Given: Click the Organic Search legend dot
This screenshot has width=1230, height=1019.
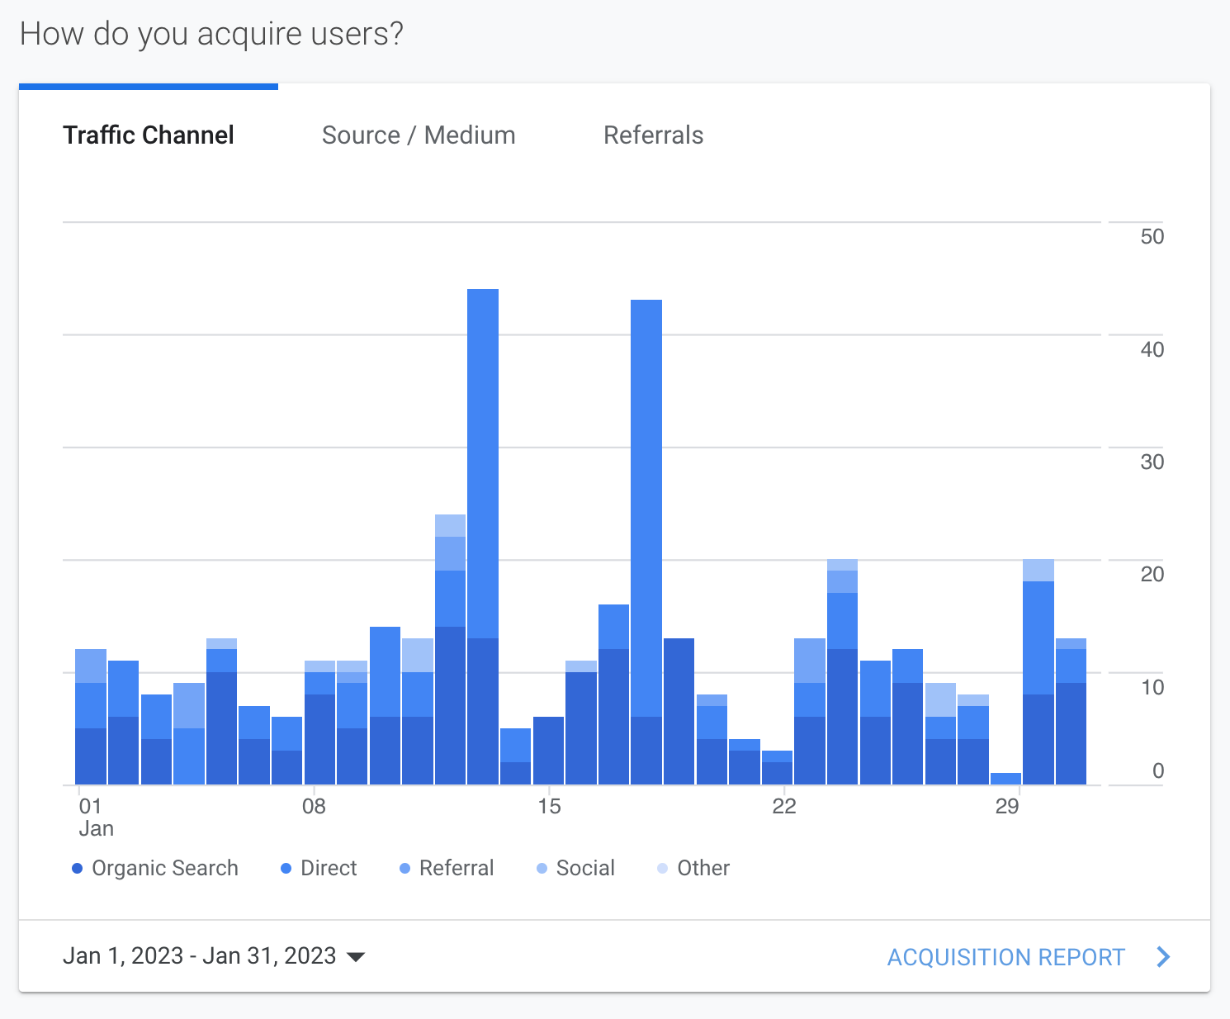Looking at the screenshot, I should [78, 869].
